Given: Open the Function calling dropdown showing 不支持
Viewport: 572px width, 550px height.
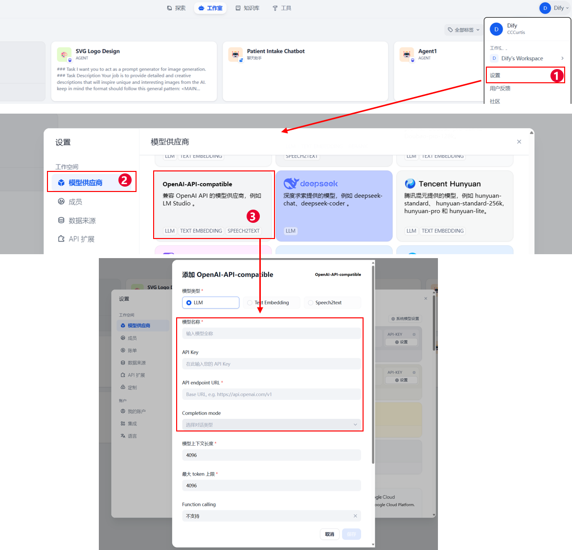Looking at the screenshot, I should [272, 516].
